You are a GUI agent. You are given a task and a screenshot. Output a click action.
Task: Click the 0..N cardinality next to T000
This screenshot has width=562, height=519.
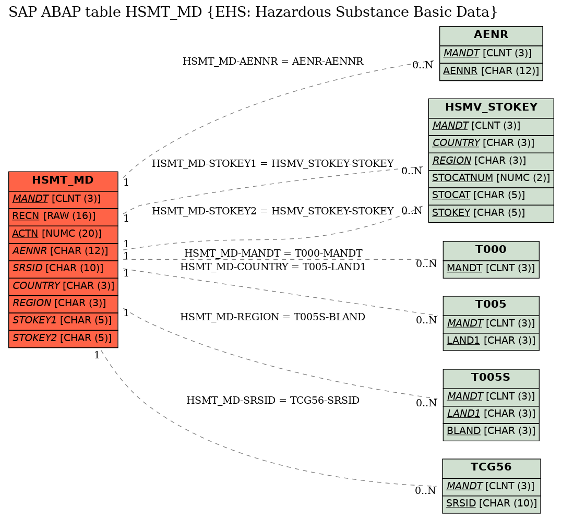426,264
